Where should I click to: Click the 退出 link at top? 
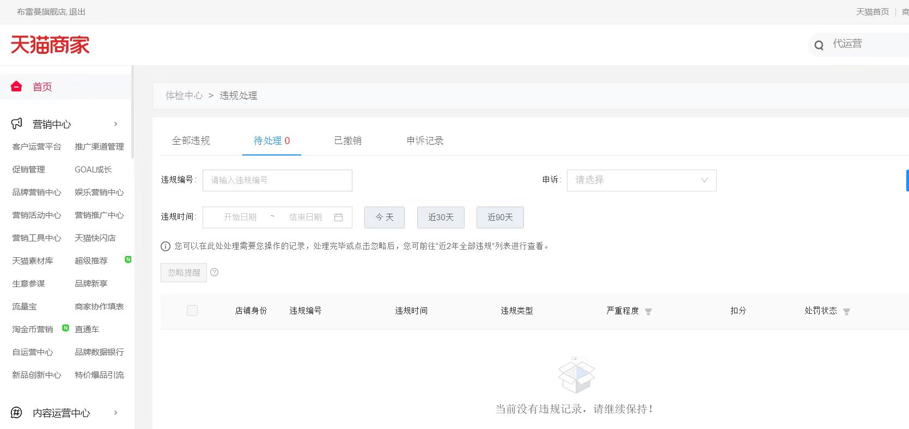77,12
